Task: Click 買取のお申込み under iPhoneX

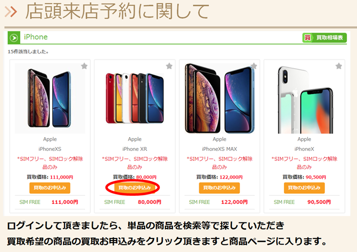Action: pyautogui.click(x=304, y=188)
